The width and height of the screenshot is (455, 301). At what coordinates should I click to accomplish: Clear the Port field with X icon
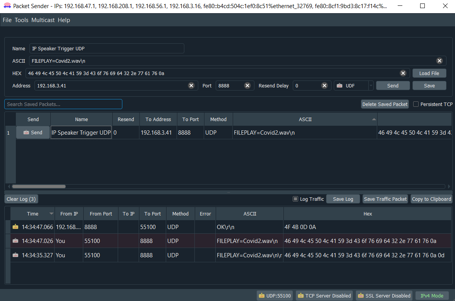coord(247,86)
